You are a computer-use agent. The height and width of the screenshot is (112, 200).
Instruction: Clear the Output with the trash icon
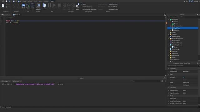click(x=162, y=81)
